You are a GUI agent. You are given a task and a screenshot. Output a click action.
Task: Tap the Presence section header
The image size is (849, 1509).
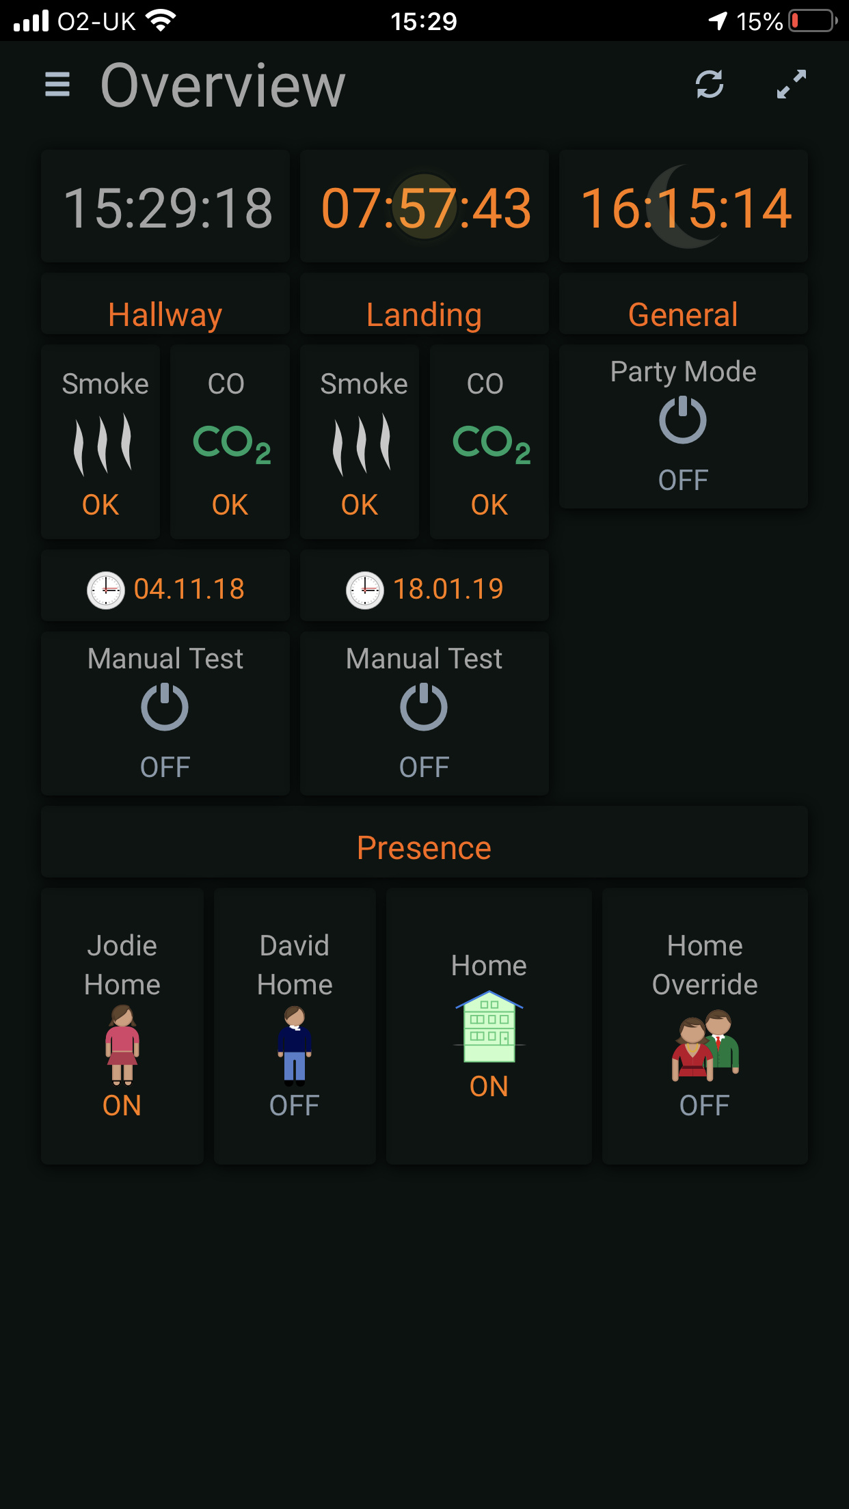(x=424, y=847)
